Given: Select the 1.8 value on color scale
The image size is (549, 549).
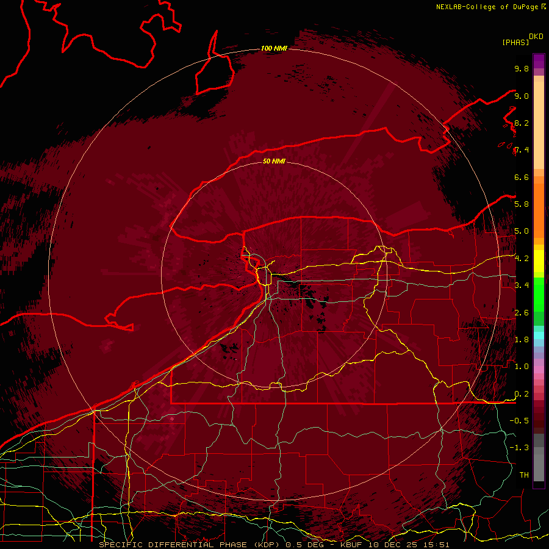Looking at the screenshot, I should [522, 340].
